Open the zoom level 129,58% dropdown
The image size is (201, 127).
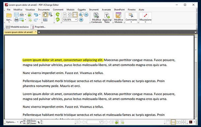(76, 20)
